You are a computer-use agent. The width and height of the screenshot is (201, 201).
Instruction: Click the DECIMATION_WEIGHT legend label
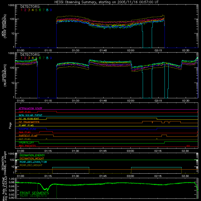click(x=32, y=159)
